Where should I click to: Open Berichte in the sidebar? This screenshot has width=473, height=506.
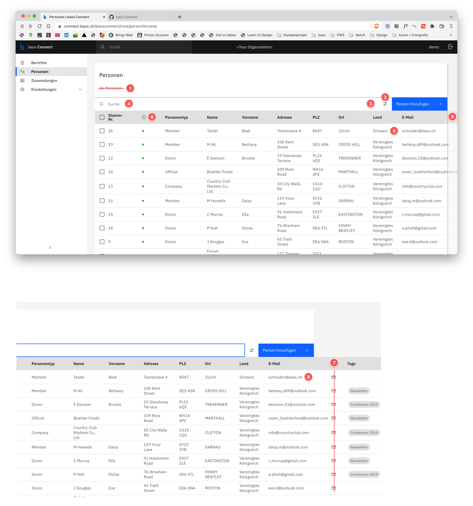(x=51, y=63)
